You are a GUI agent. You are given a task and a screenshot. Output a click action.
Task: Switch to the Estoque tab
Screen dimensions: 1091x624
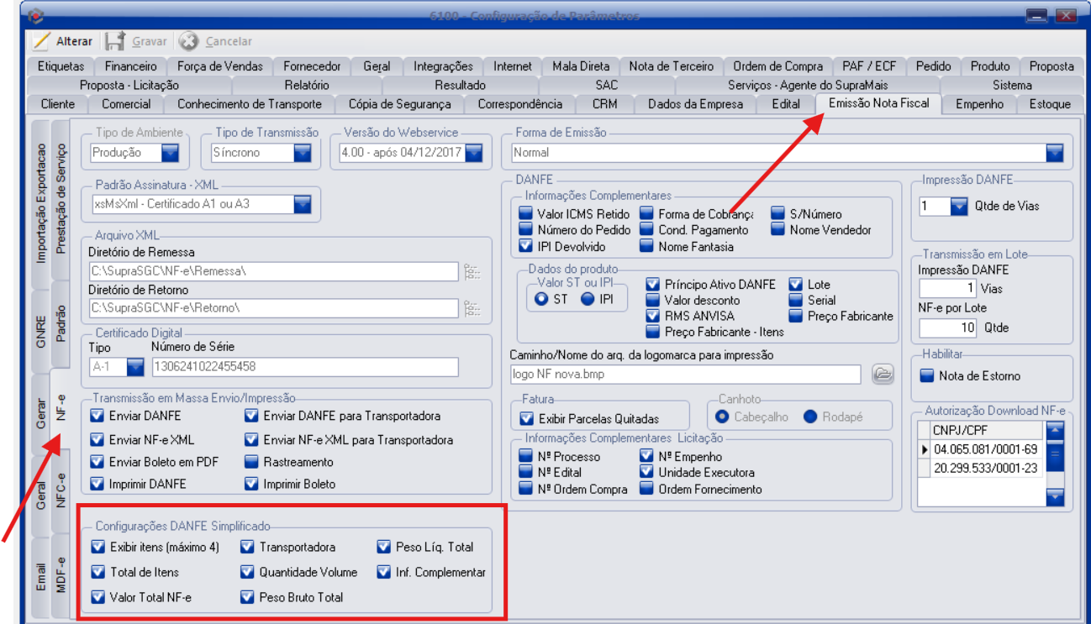(x=1050, y=104)
